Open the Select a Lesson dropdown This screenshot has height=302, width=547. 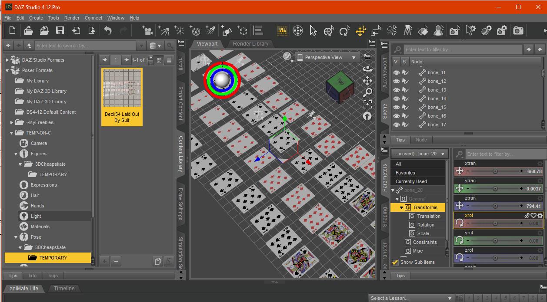411,298
